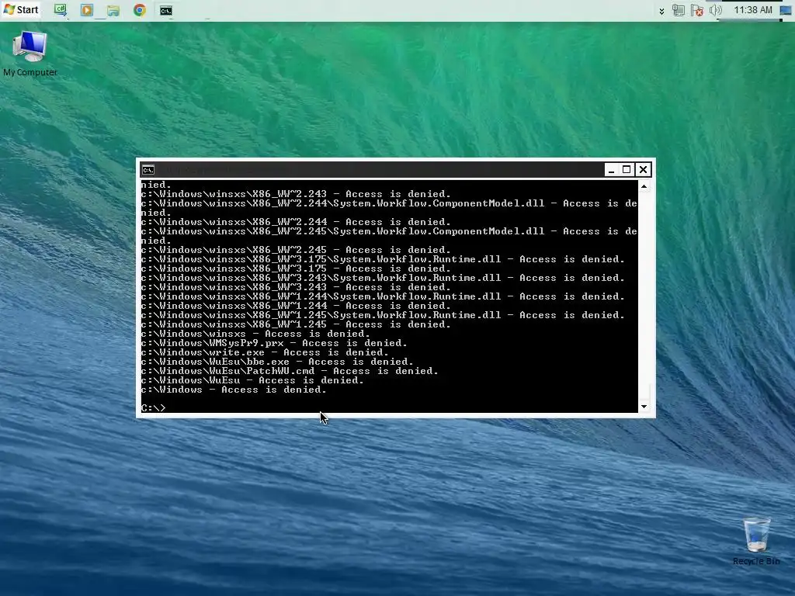Minimize the command prompt window
This screenshot has height=596, width=795.
click(x=611, y=170)
